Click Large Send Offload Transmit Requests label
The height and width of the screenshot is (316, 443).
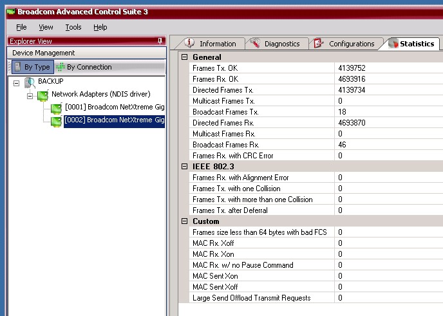(252, 298)
